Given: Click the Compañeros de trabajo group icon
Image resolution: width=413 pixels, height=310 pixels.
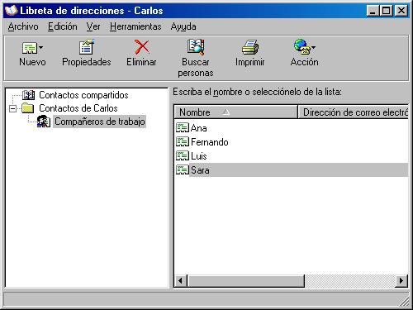Looking at the screenshot, I should click(44, 122).
